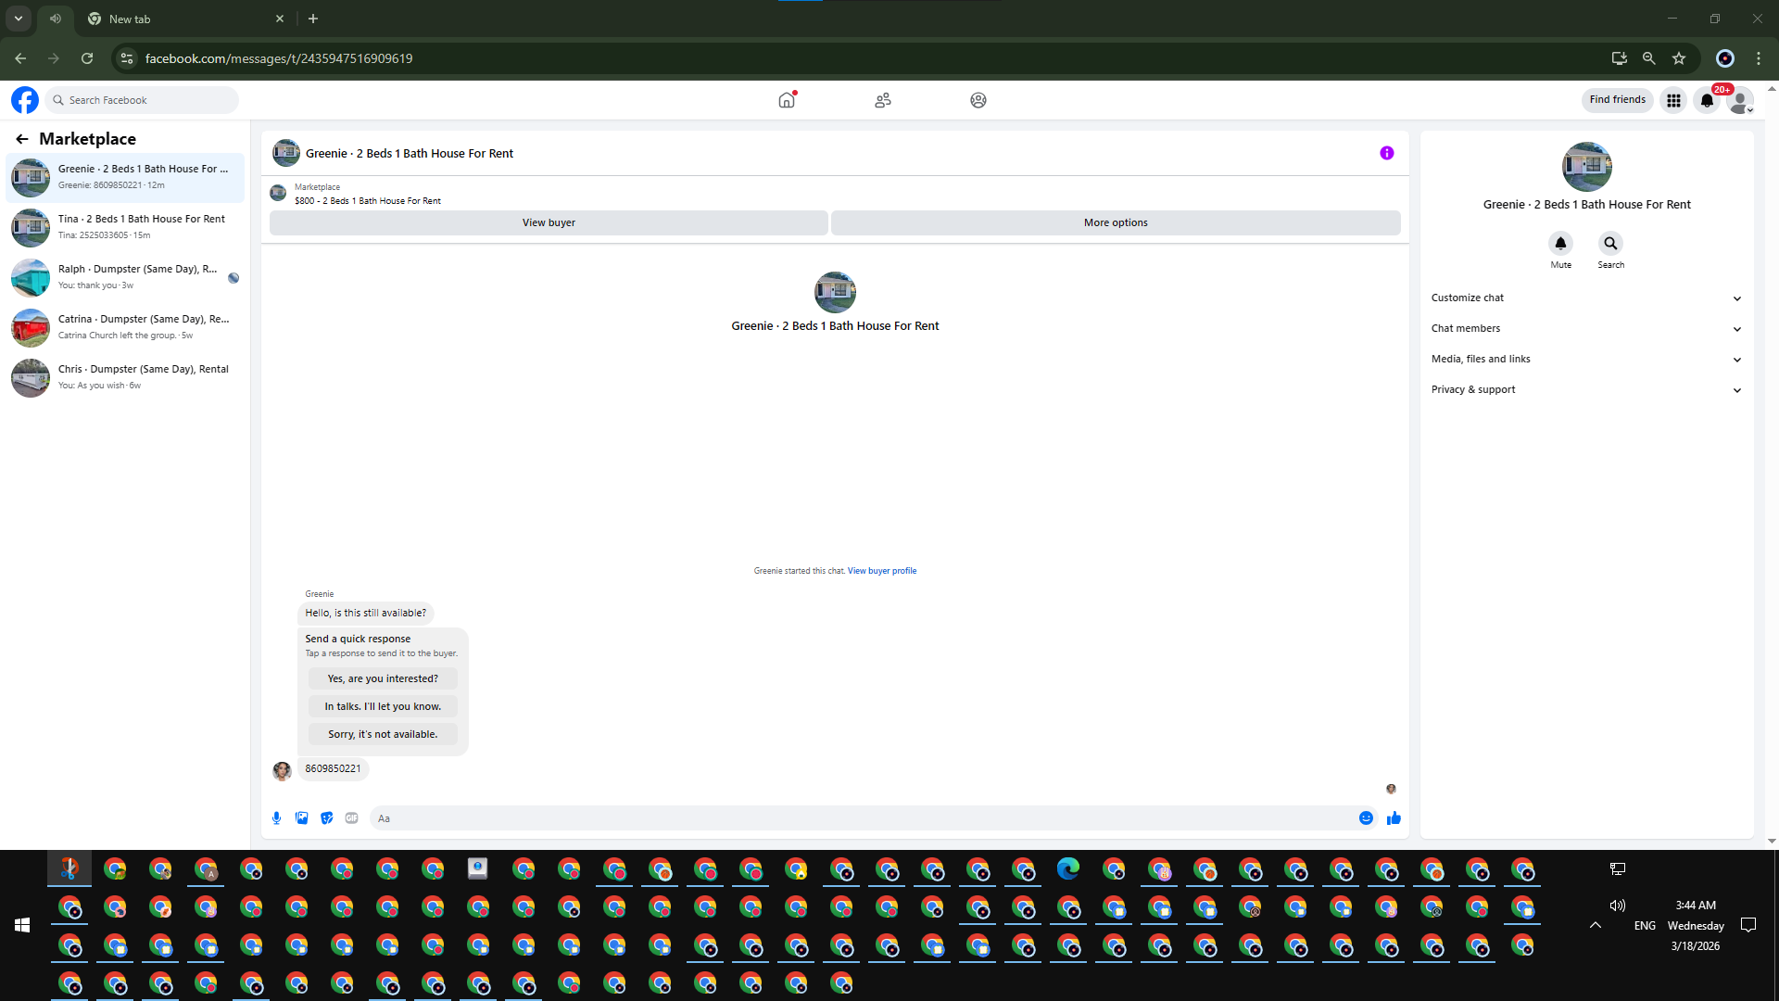Expand the Privacy & support section

click(1587, 390)
